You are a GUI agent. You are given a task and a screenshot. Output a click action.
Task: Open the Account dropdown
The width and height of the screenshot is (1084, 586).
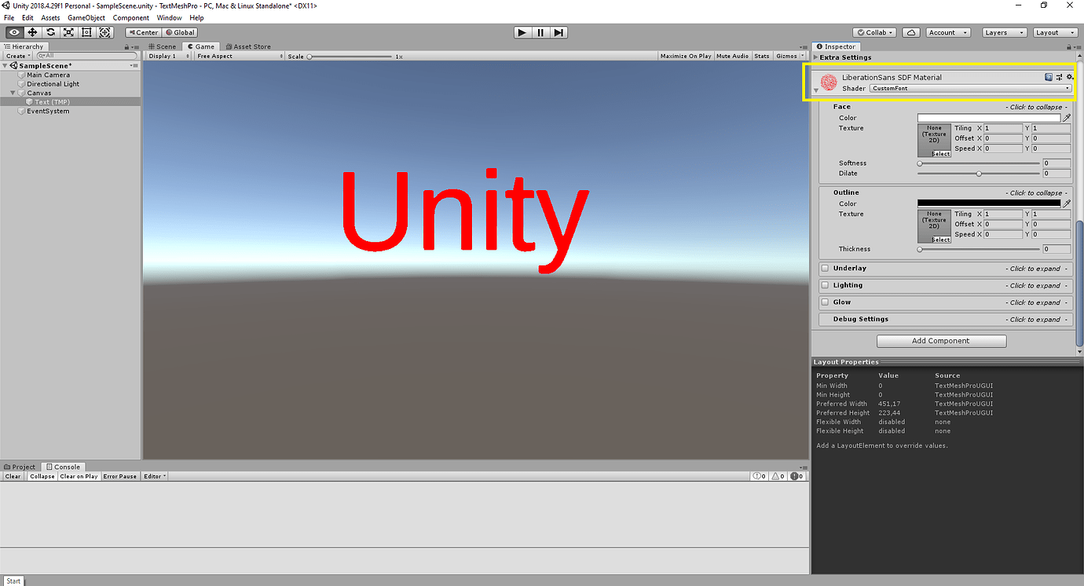coord(947,32)
